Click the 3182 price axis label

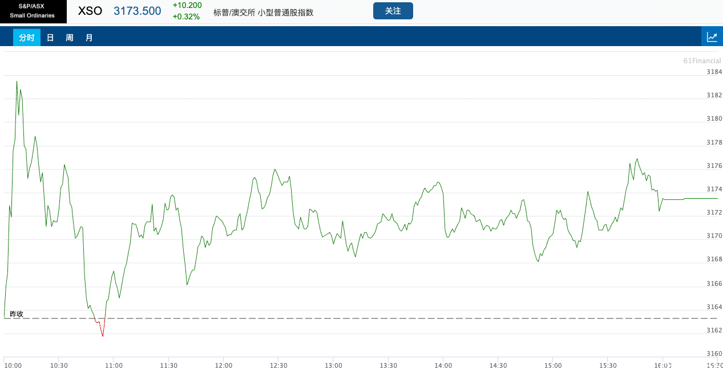pyautogui.click(x=714, y=95)
